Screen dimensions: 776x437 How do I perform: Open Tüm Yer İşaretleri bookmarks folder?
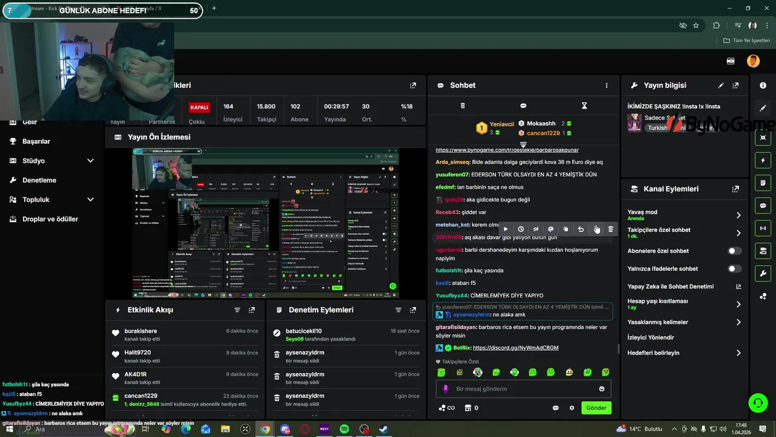coord(747,41)
